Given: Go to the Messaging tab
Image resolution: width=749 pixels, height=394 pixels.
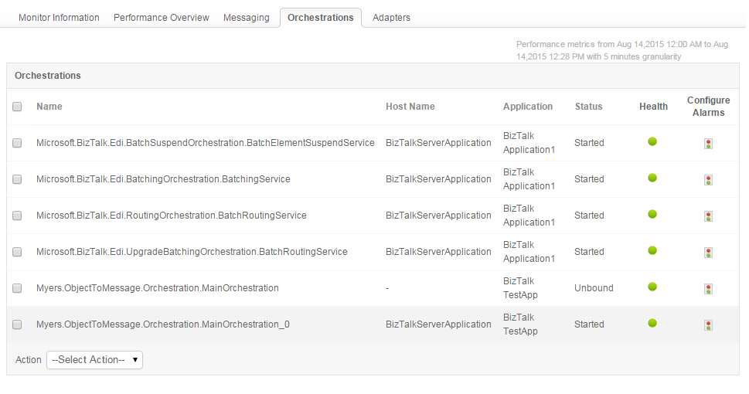Looking at the screenshot, I should tap(247, 17).
